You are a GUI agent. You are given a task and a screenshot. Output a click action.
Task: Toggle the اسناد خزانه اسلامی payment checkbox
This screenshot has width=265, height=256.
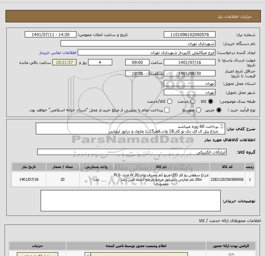point(167,110)
